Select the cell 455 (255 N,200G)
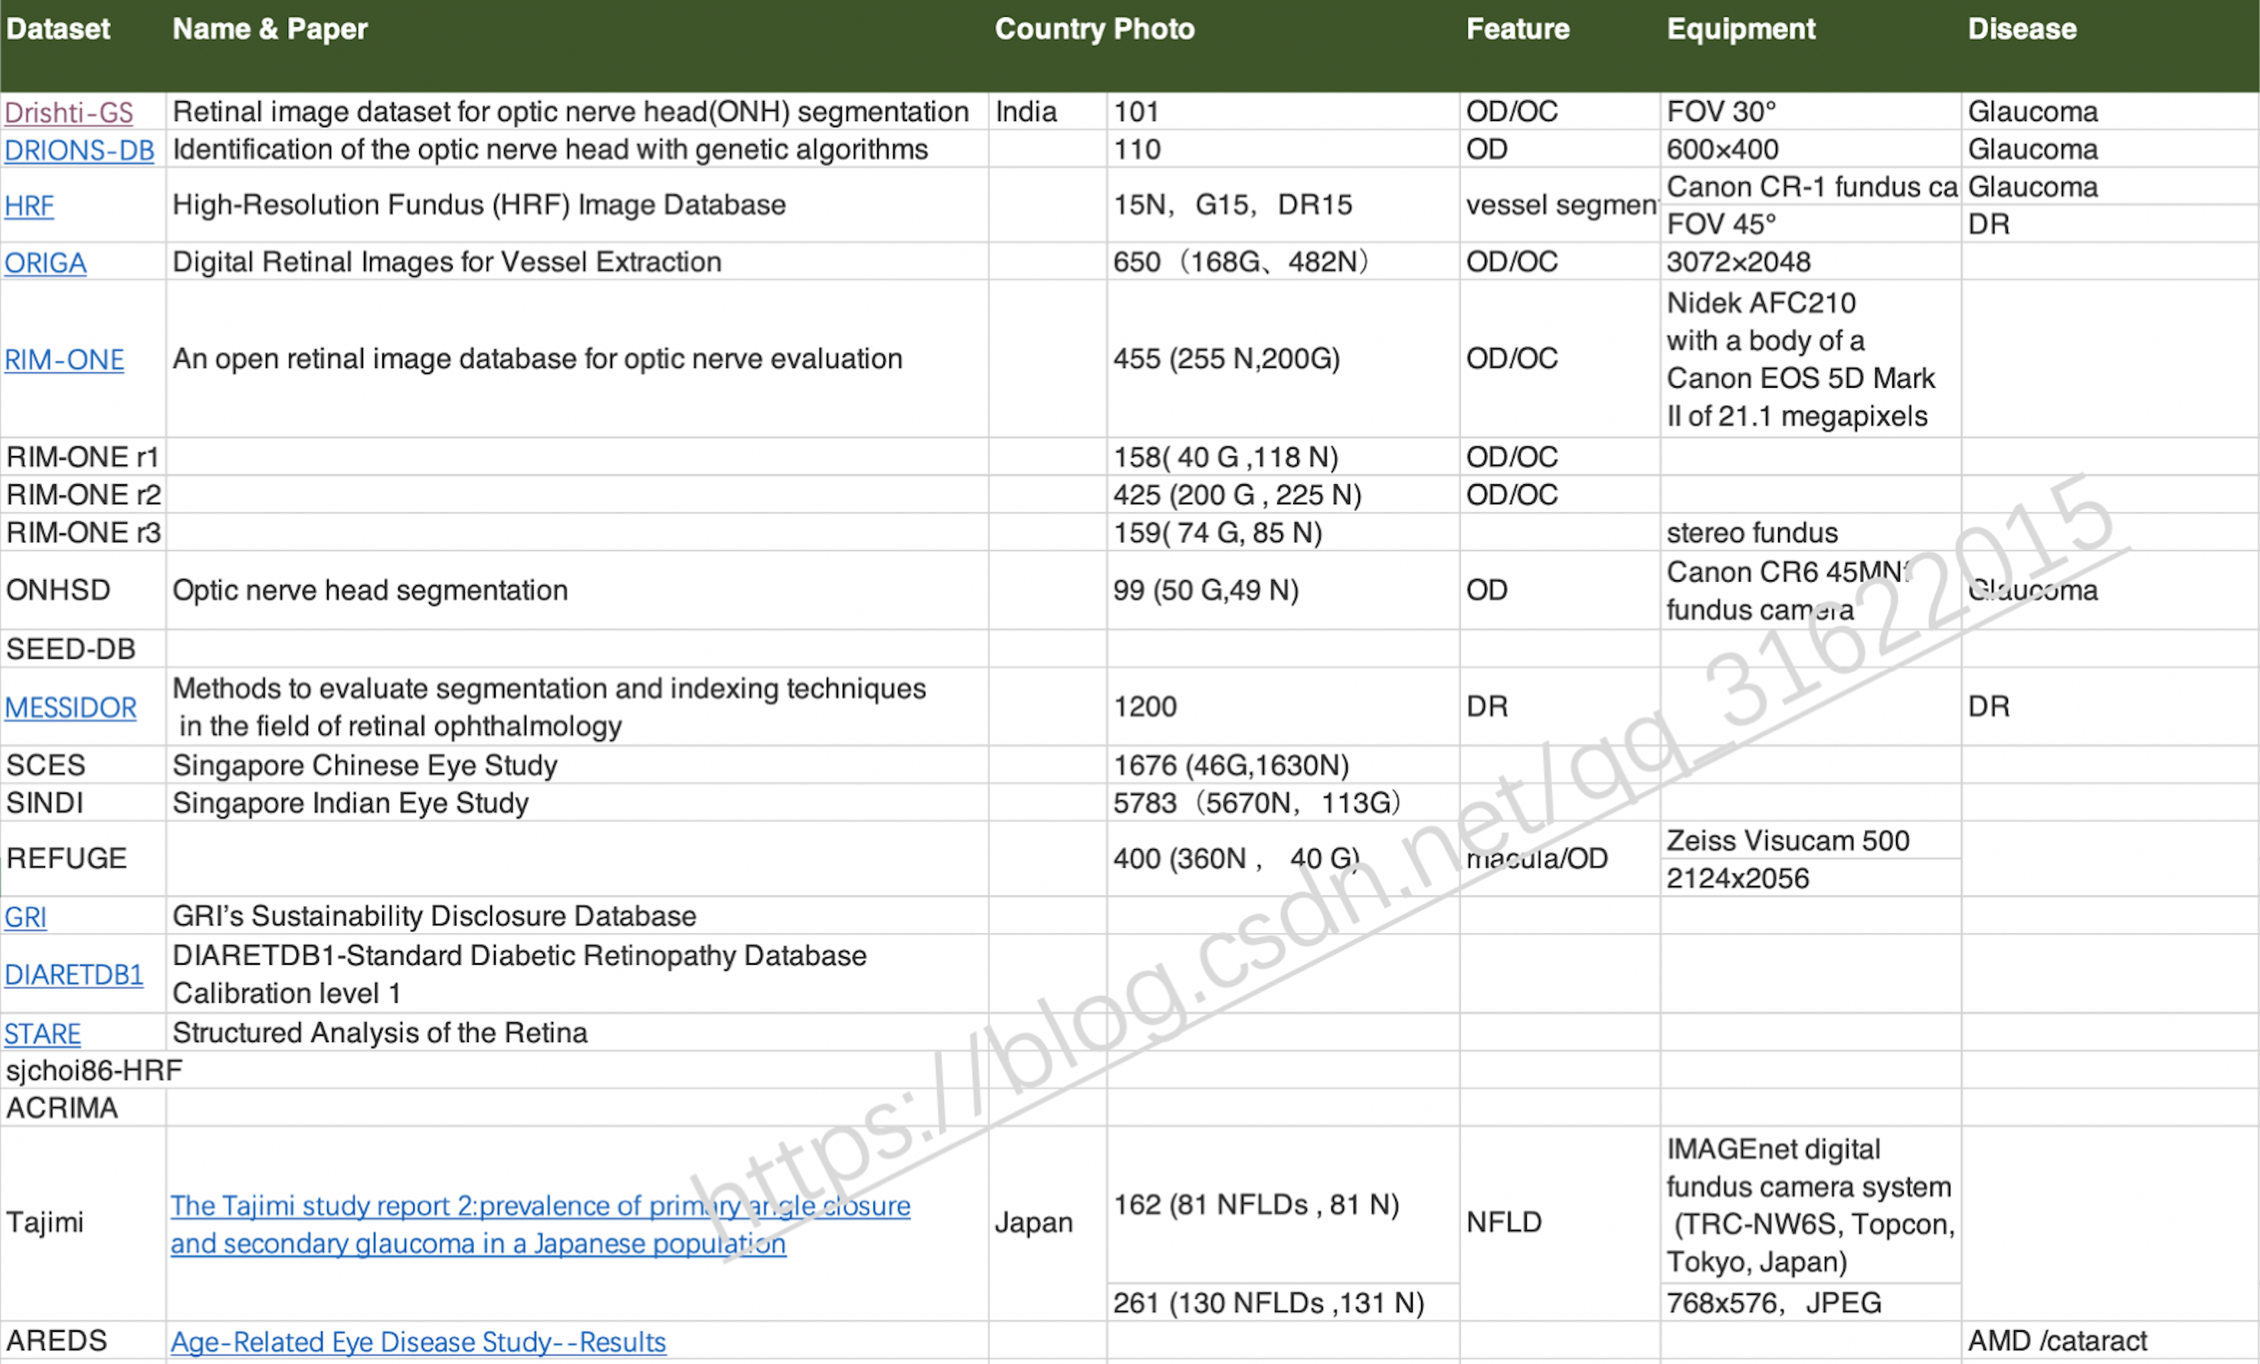2260x1364 pixels. (1282, 359)
